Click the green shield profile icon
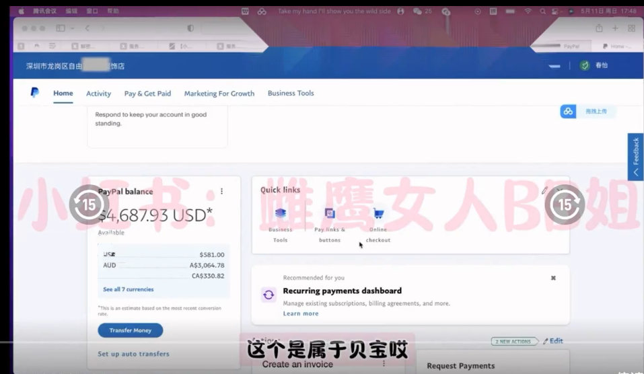The width and height of the screenshot is (644, 374). point(585,65)
